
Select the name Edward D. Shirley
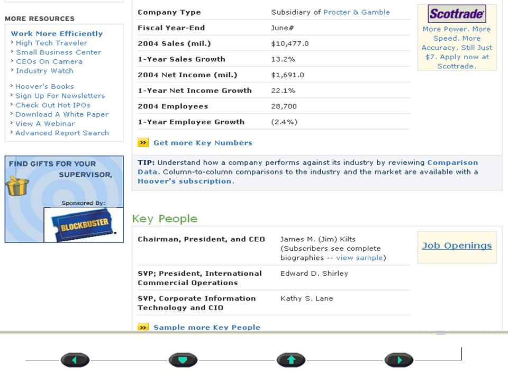click(314, 274)
